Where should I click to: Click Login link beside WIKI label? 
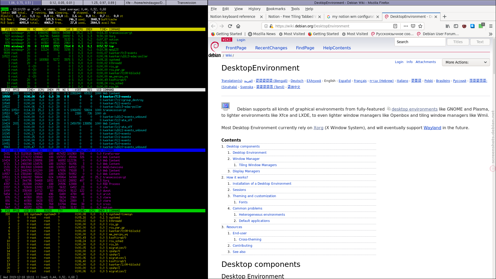[241, 40]
